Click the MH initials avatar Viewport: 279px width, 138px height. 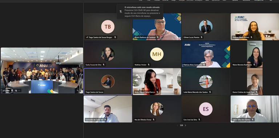pyautogui.click(x=157, y=54)
